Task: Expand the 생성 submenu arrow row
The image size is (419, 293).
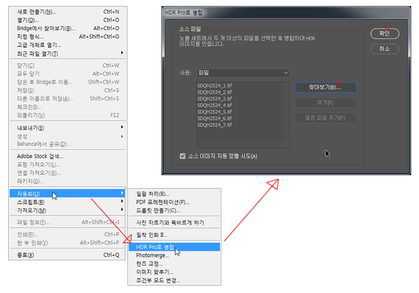Action: click(68, 136)
